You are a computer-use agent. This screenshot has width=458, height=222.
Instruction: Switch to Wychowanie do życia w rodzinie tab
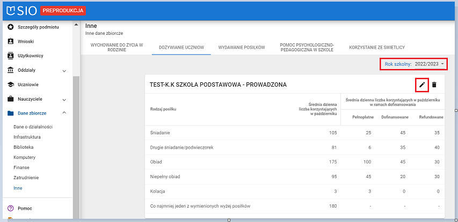(117, 48)
